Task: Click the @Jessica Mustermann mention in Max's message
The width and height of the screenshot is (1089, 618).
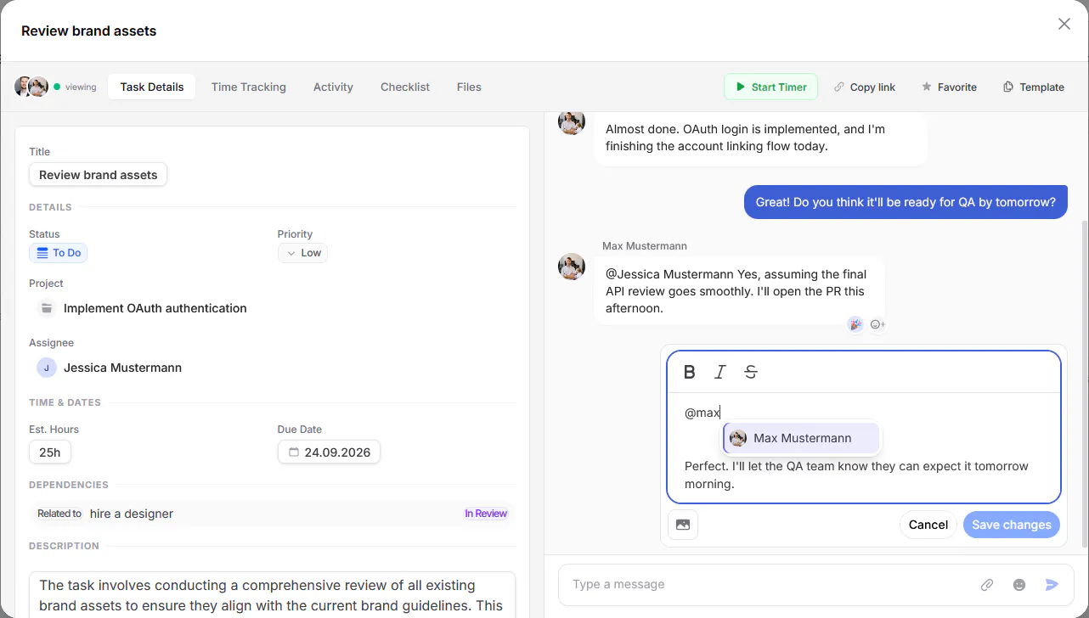Action: (670, 274)
